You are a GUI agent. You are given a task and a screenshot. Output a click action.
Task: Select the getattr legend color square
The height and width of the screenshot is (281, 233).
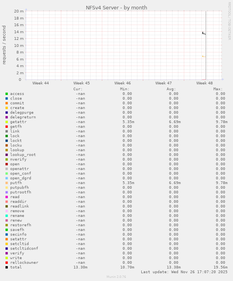point(7,122)
